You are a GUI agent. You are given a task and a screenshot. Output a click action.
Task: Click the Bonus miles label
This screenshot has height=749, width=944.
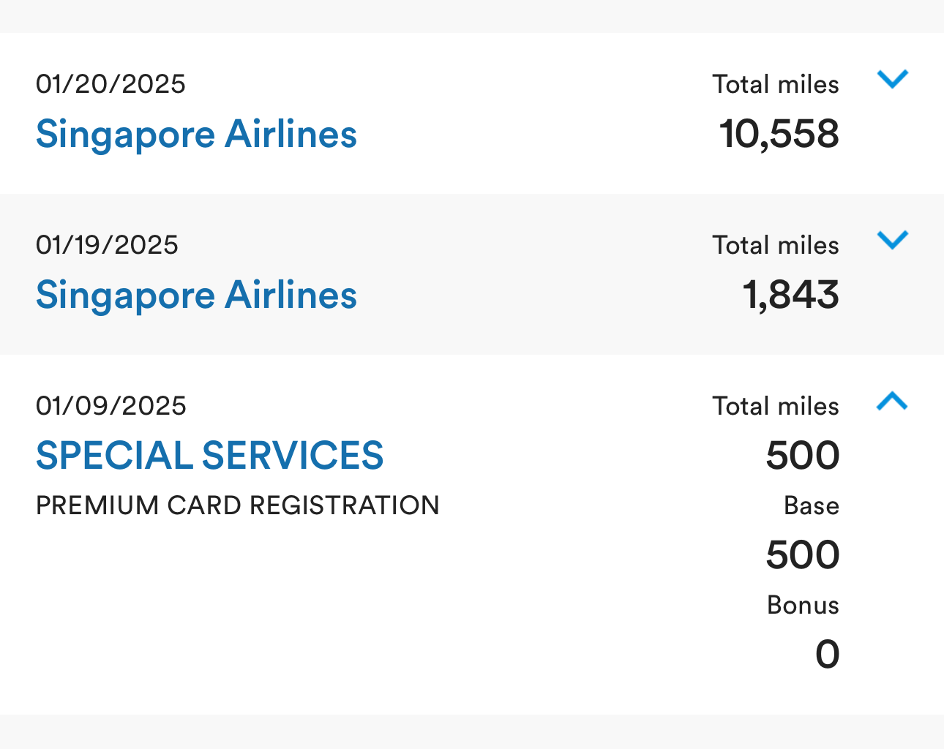tap(803, 606)
